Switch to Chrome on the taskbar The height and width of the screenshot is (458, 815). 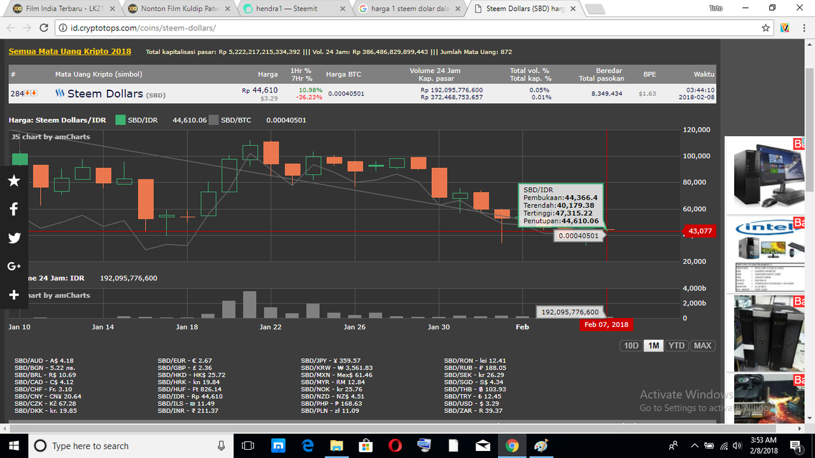[x=512, y=446]
